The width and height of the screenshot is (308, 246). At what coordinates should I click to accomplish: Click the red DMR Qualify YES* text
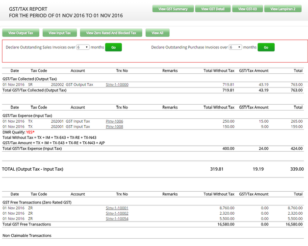click(x=30, y=132)
